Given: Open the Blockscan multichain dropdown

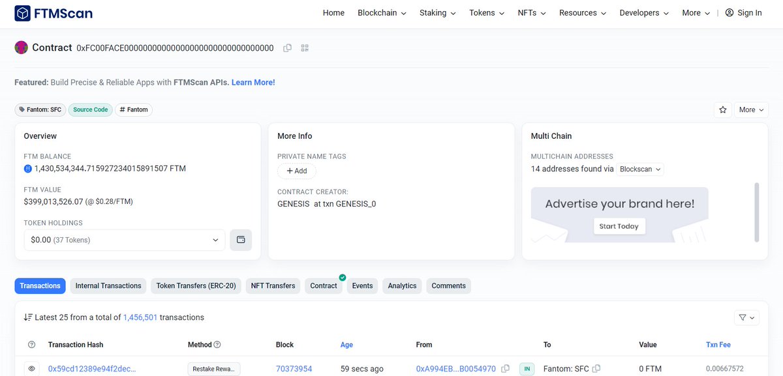Looking at the screenshot, I should pyautogui.click(x=640, y=169).
